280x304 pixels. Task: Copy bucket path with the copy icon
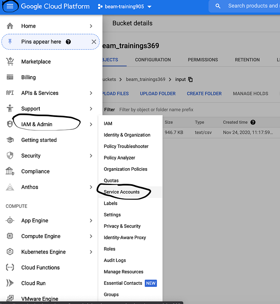190,79
